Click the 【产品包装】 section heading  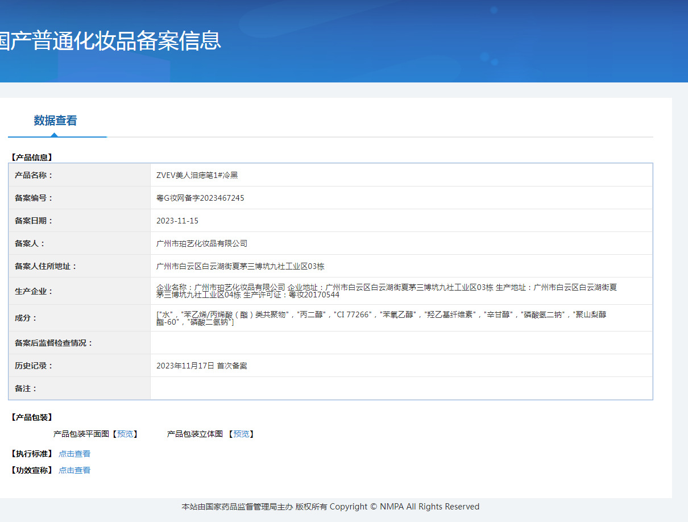pyautogui.click(x=32, y=417)
